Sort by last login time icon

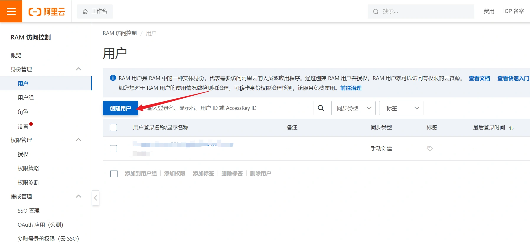(x=511, y=128)
